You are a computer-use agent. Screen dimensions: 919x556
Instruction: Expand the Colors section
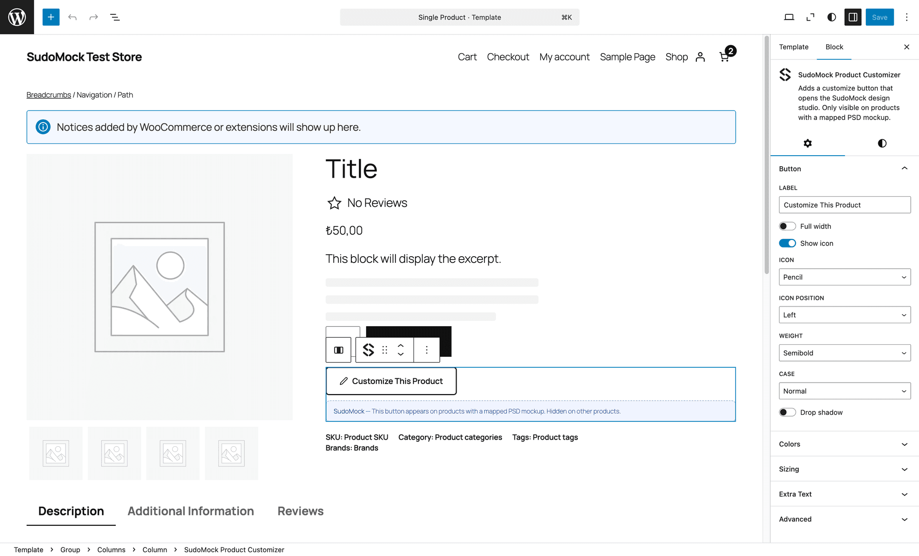pos(843,444)
